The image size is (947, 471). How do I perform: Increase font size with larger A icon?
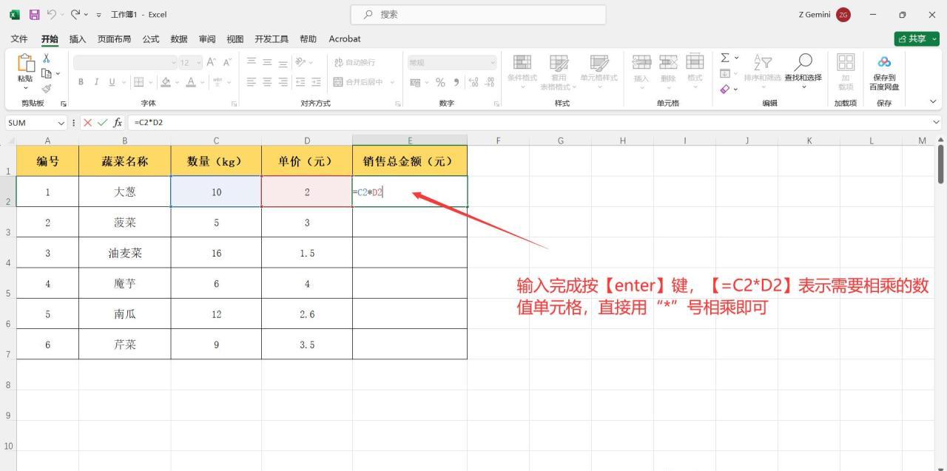pyautogui.click(x=211, y=63)
